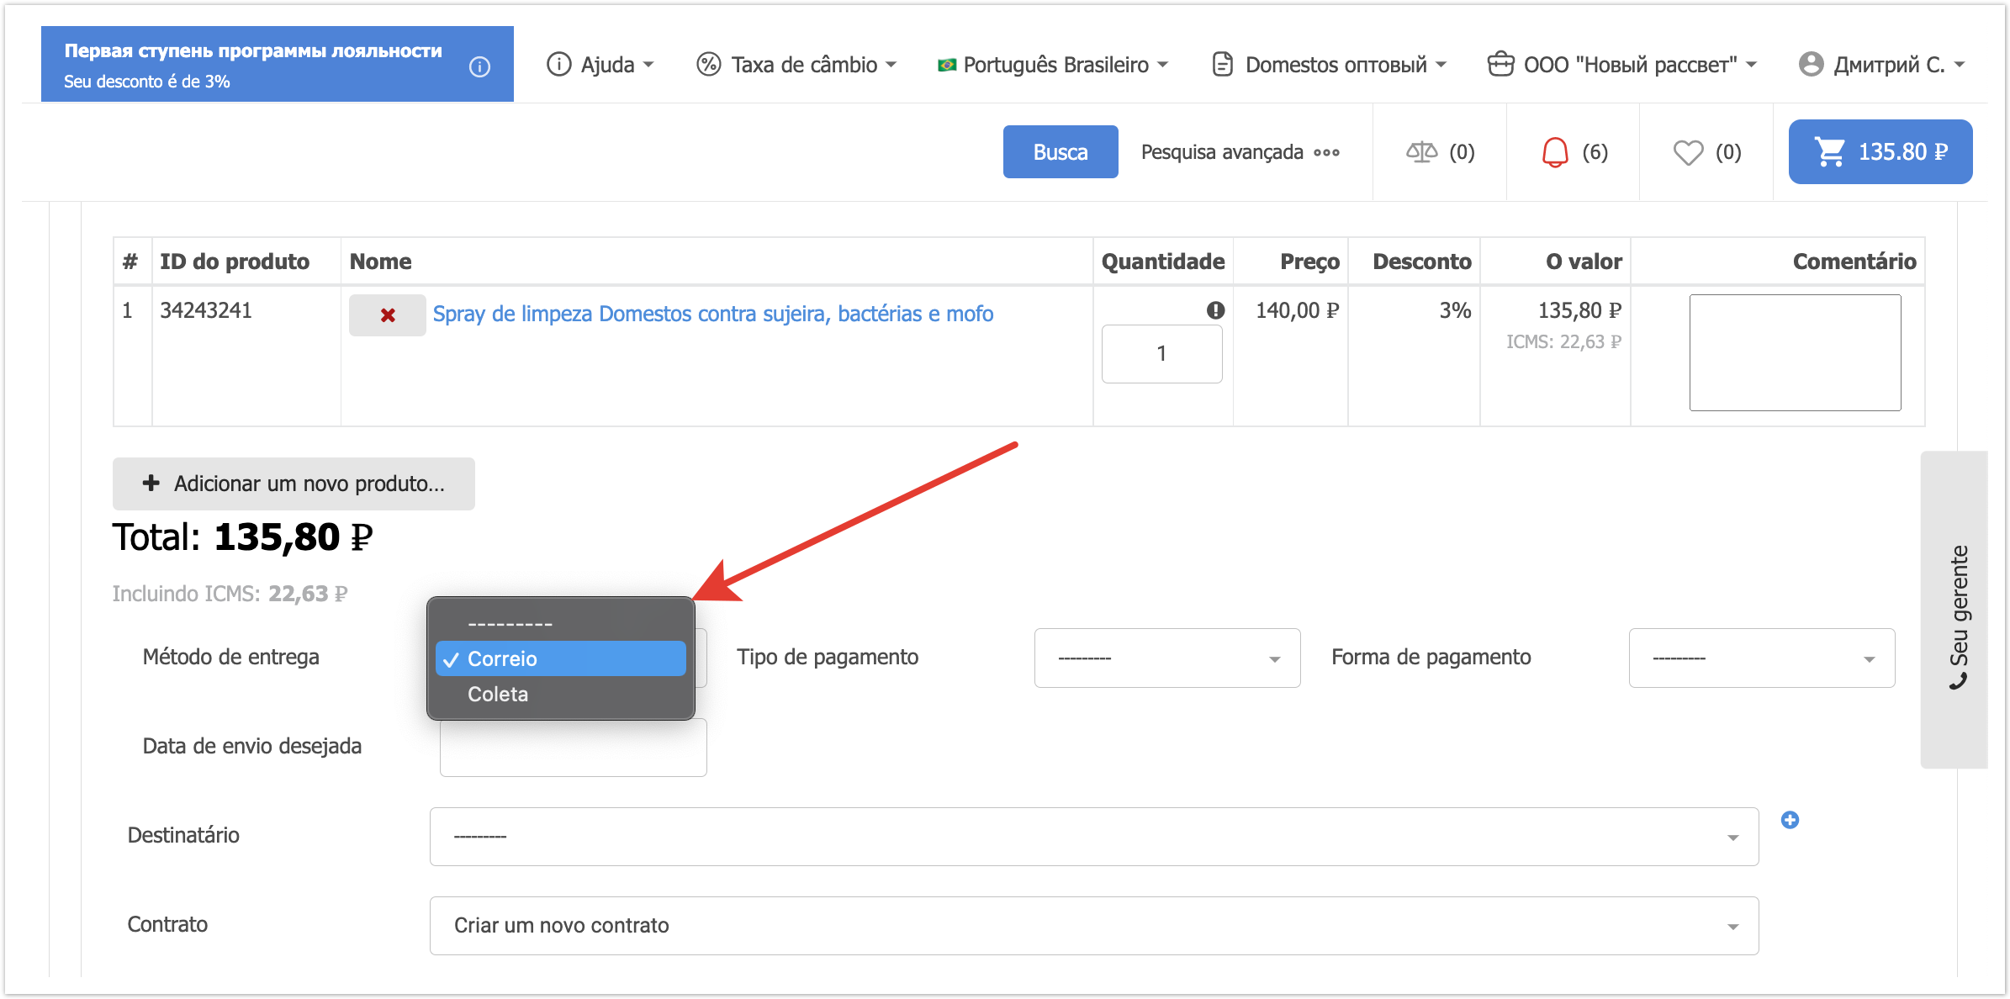The width and height of the screenshot is (2010, 999).
Task: Open the product comparison scales icon
Action: click(x=1421, y=152)
